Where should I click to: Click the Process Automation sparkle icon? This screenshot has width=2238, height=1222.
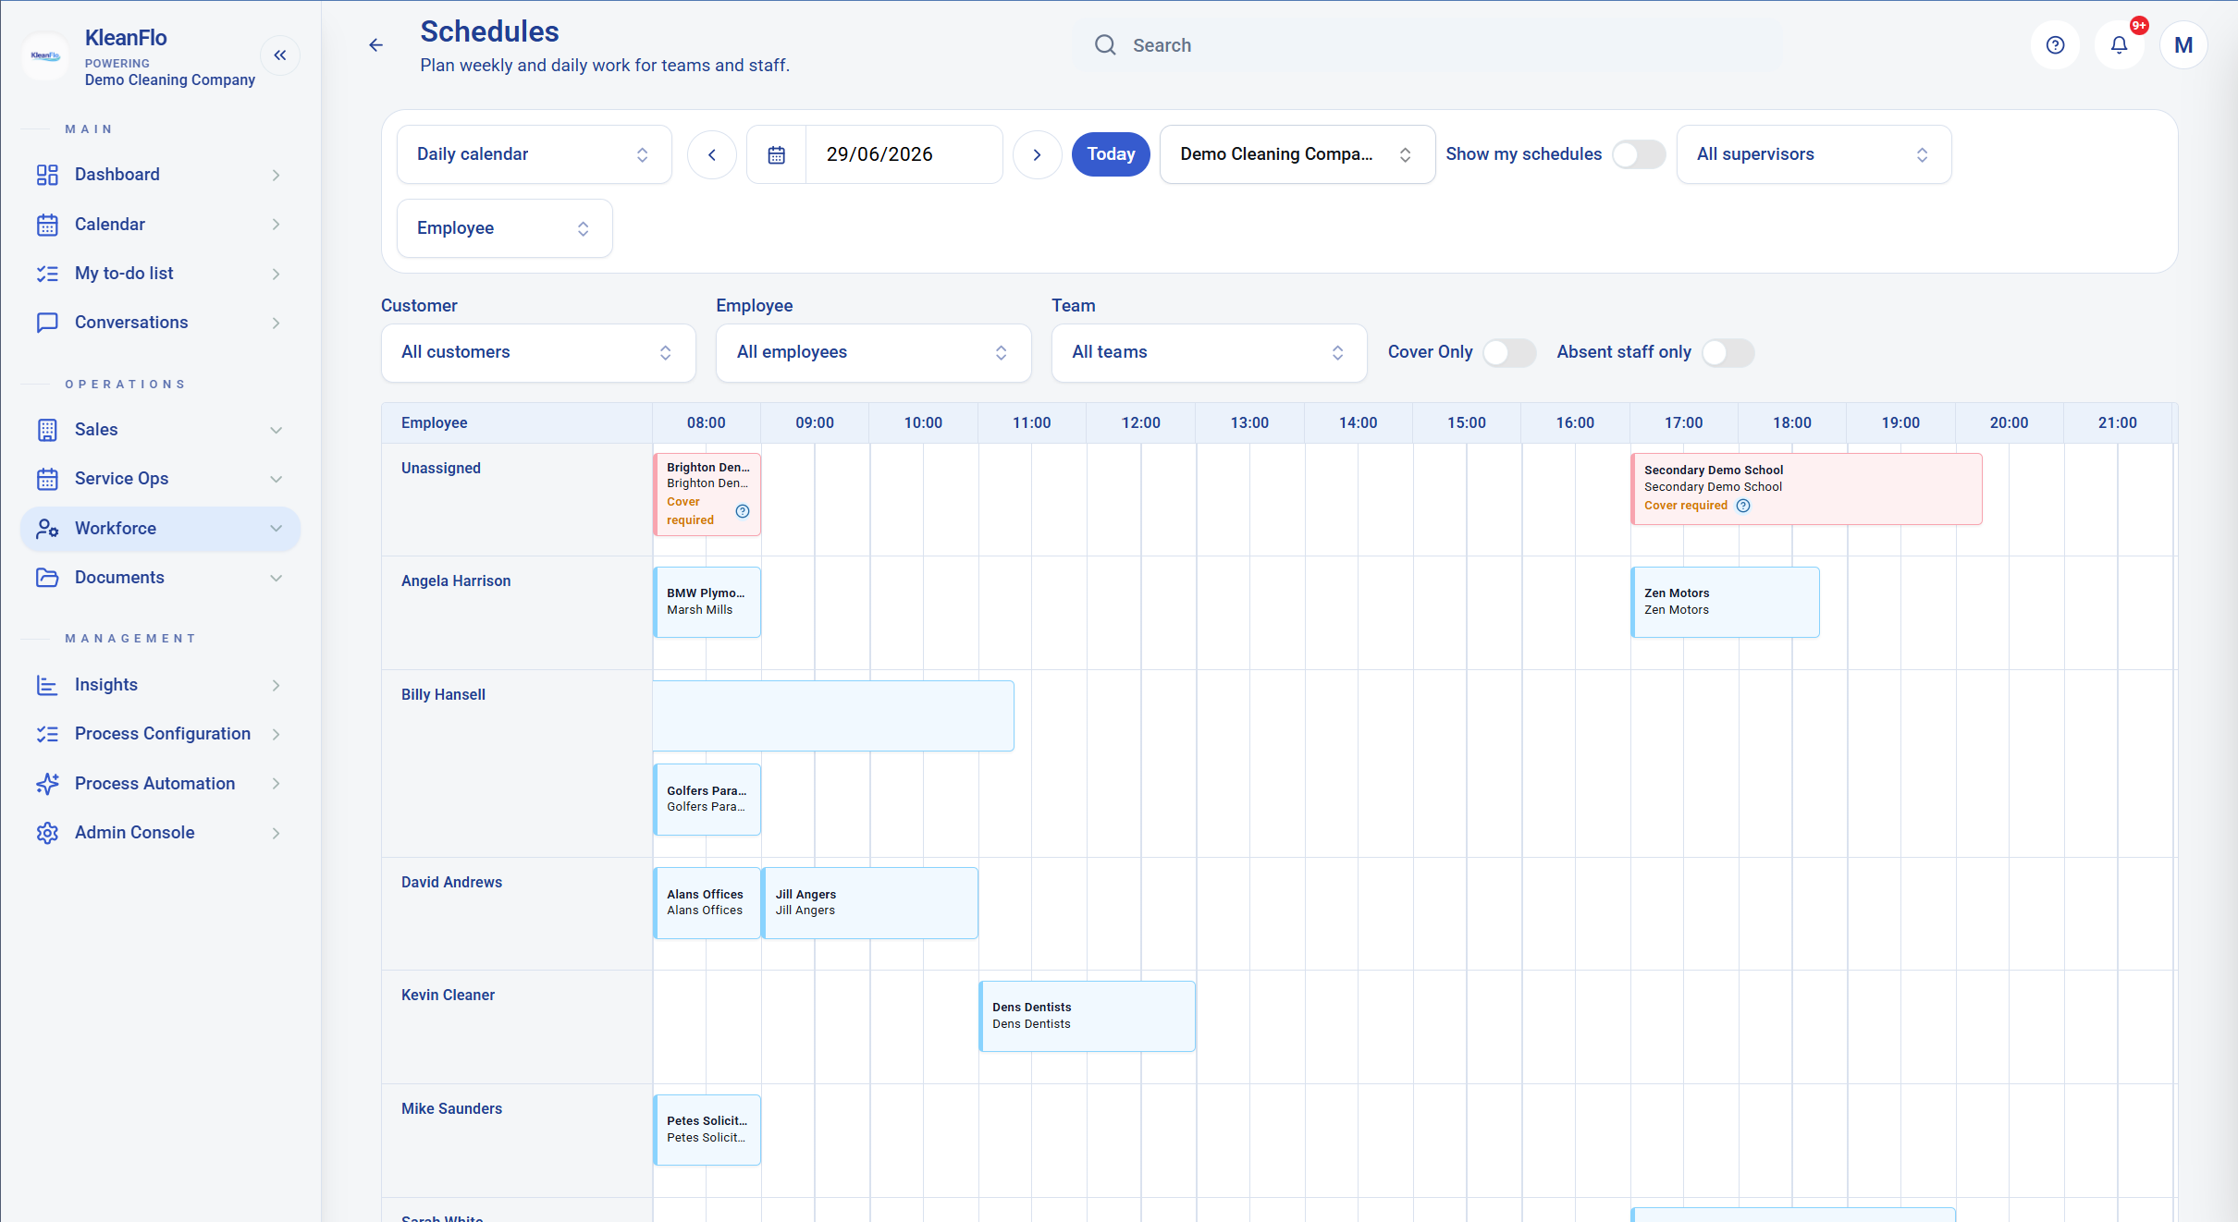(x=47, y=784)
